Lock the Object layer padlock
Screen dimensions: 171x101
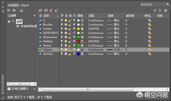pyautogui.click(x=70, y=50)
